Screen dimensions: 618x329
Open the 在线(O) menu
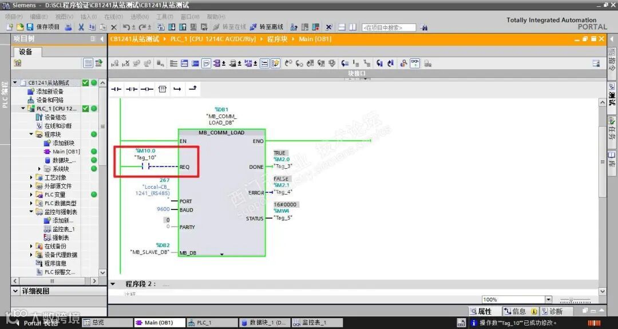[113, 17]
